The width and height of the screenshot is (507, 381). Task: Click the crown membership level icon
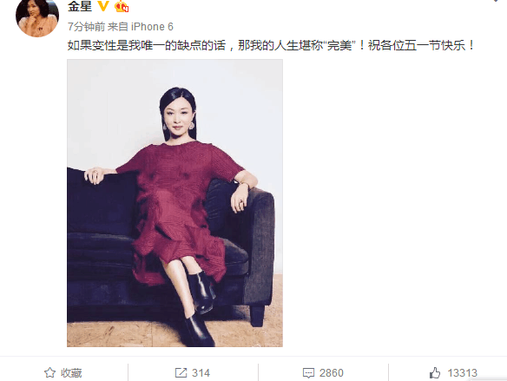(122, 6)
